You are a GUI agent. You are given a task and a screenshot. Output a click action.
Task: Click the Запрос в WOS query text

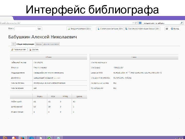pos(137,73)
